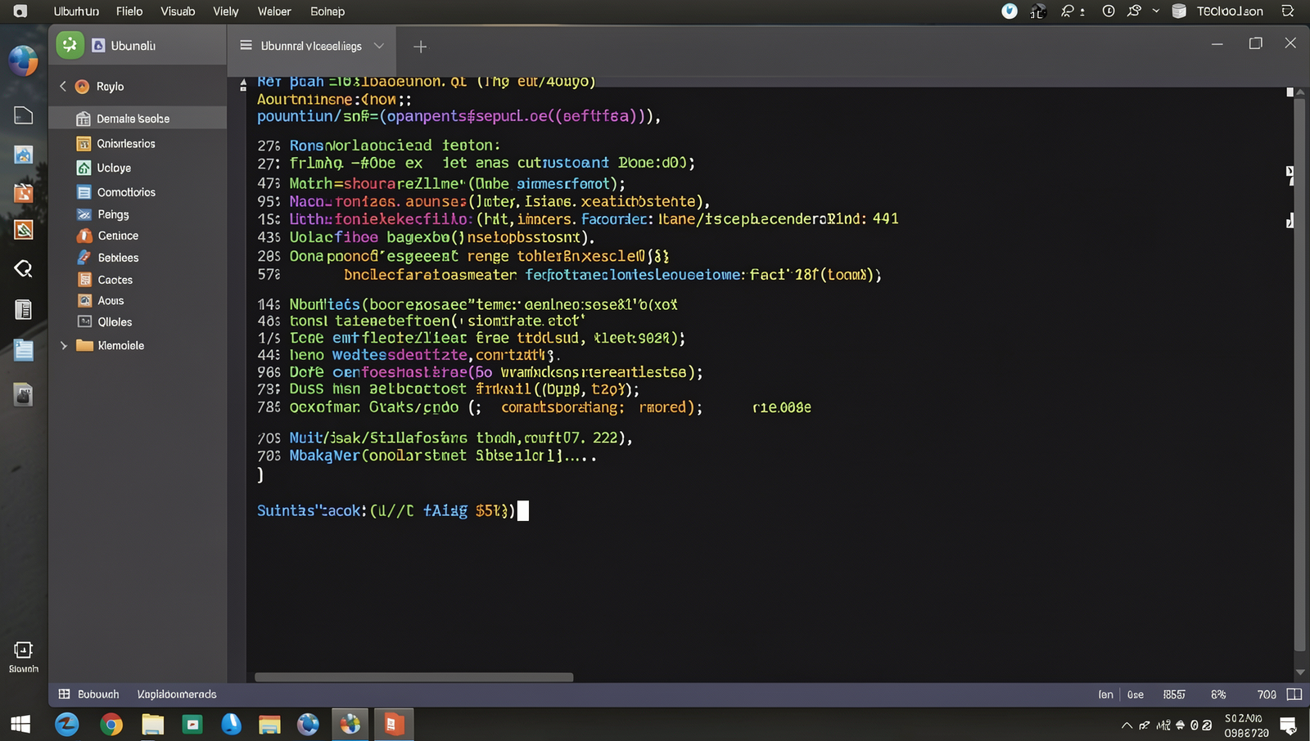Select the Ubunnral vlceeliegs tab
1310x741 pixels.
coord(311,46)
